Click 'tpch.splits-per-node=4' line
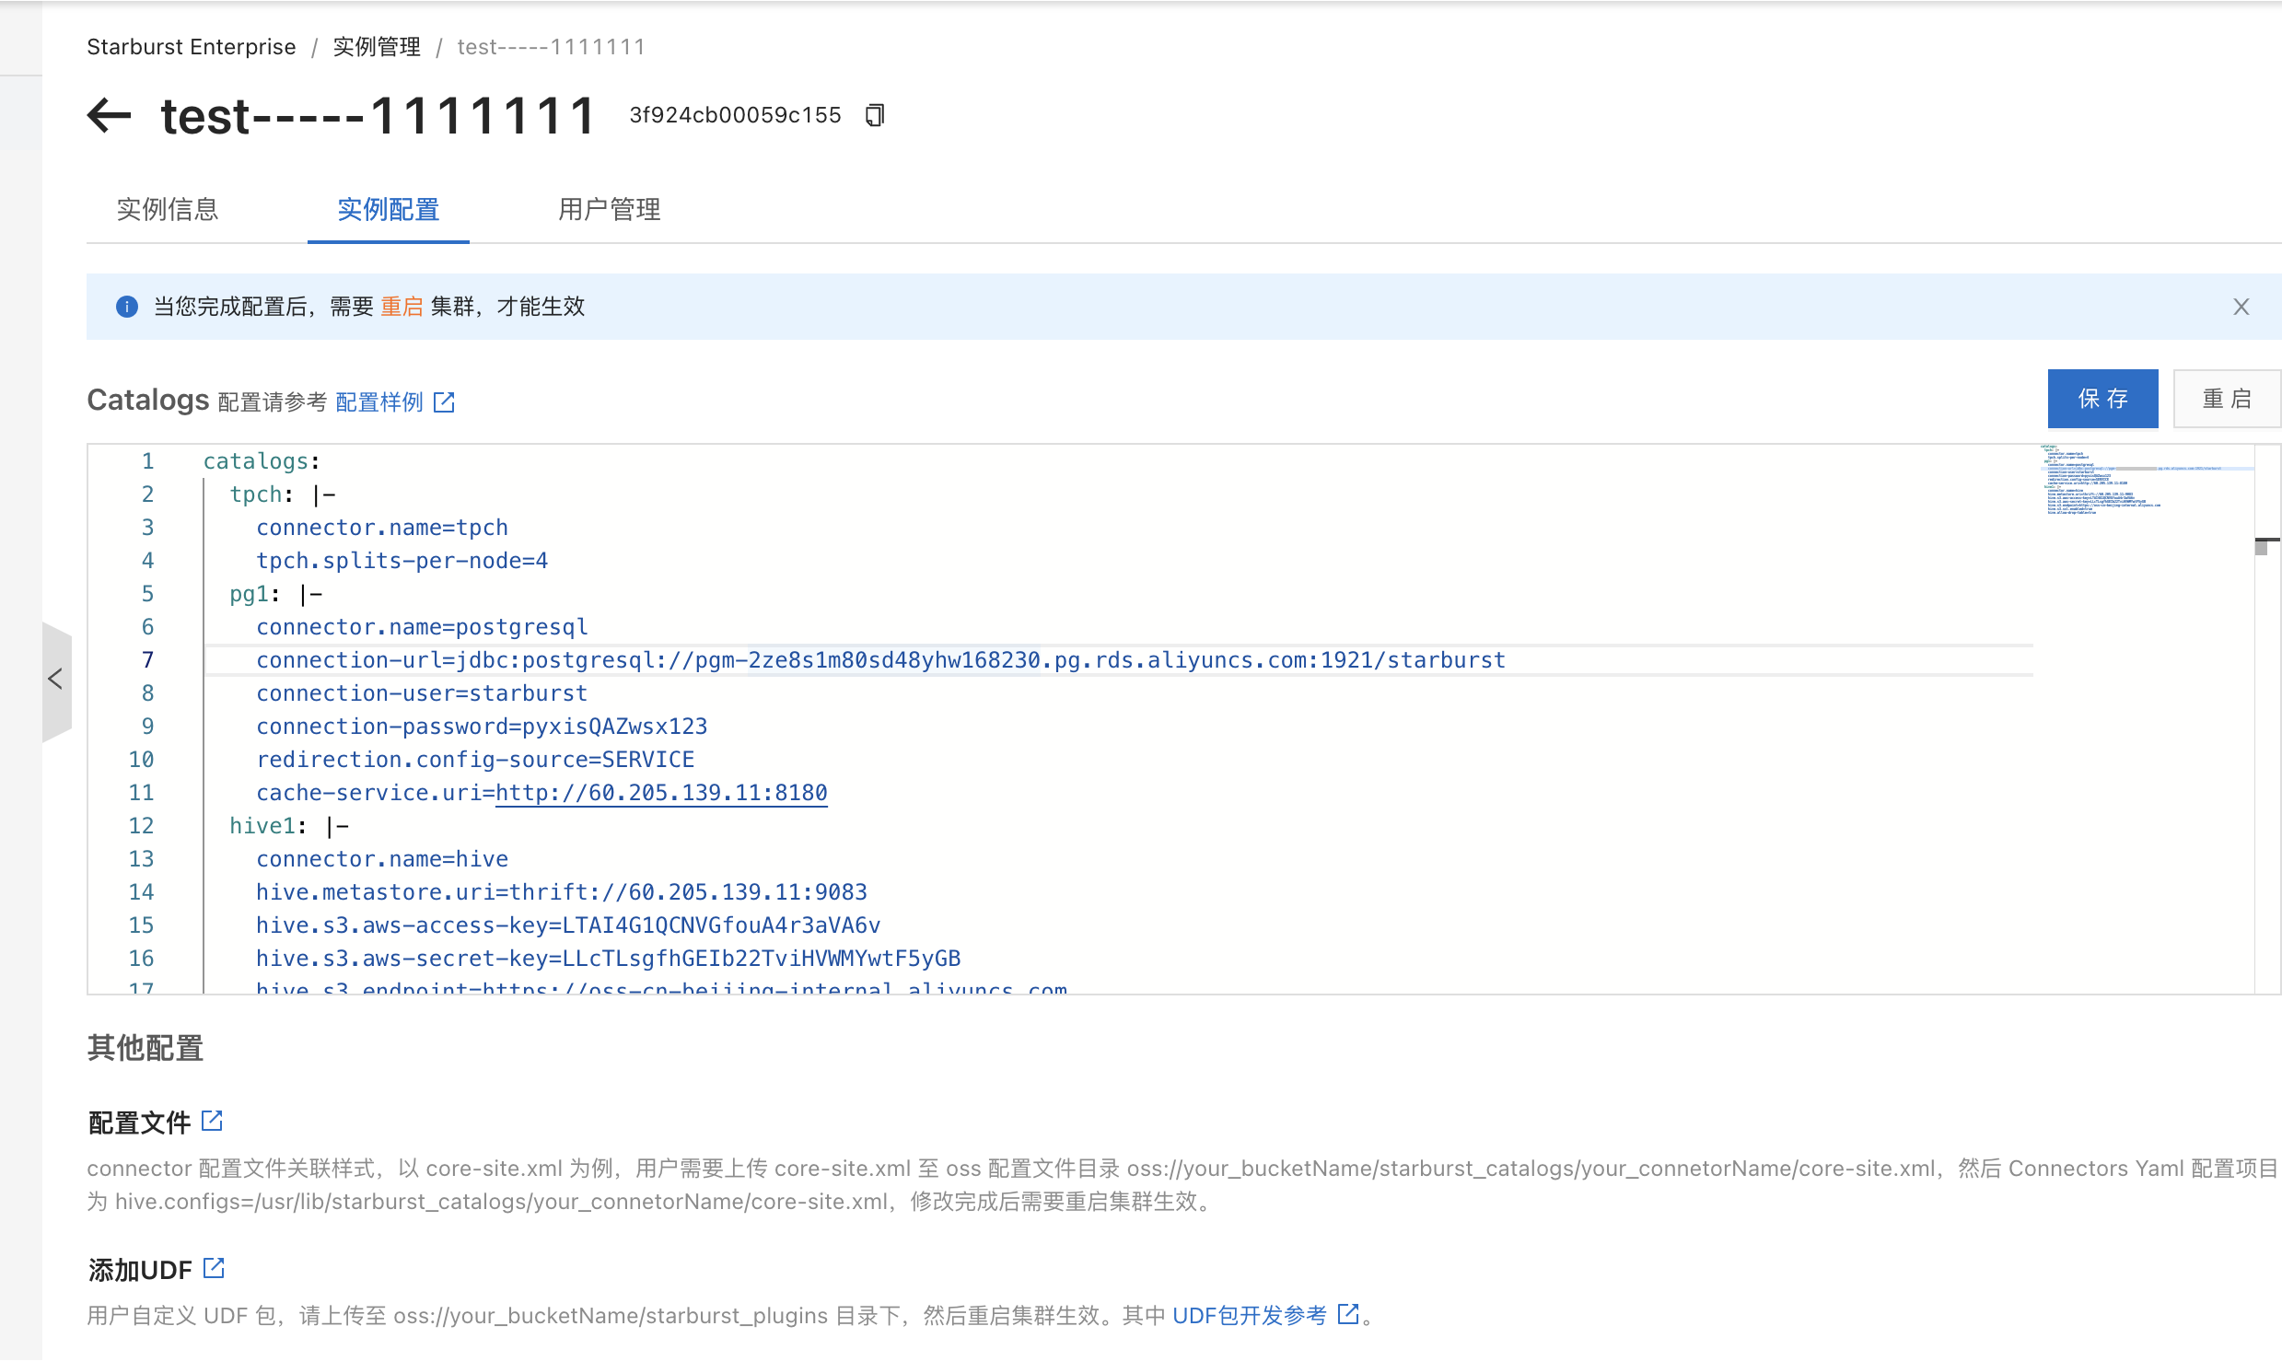Viewport: 2282px width, 1361px height. point(402,561)
